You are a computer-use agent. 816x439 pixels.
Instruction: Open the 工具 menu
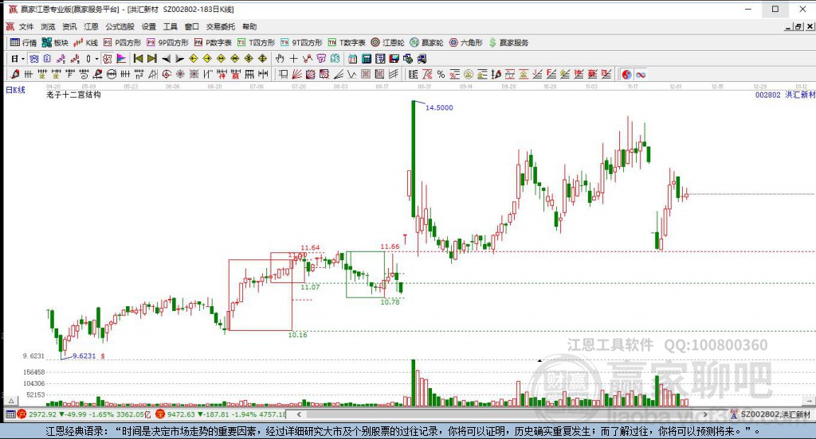coord(171,26)
